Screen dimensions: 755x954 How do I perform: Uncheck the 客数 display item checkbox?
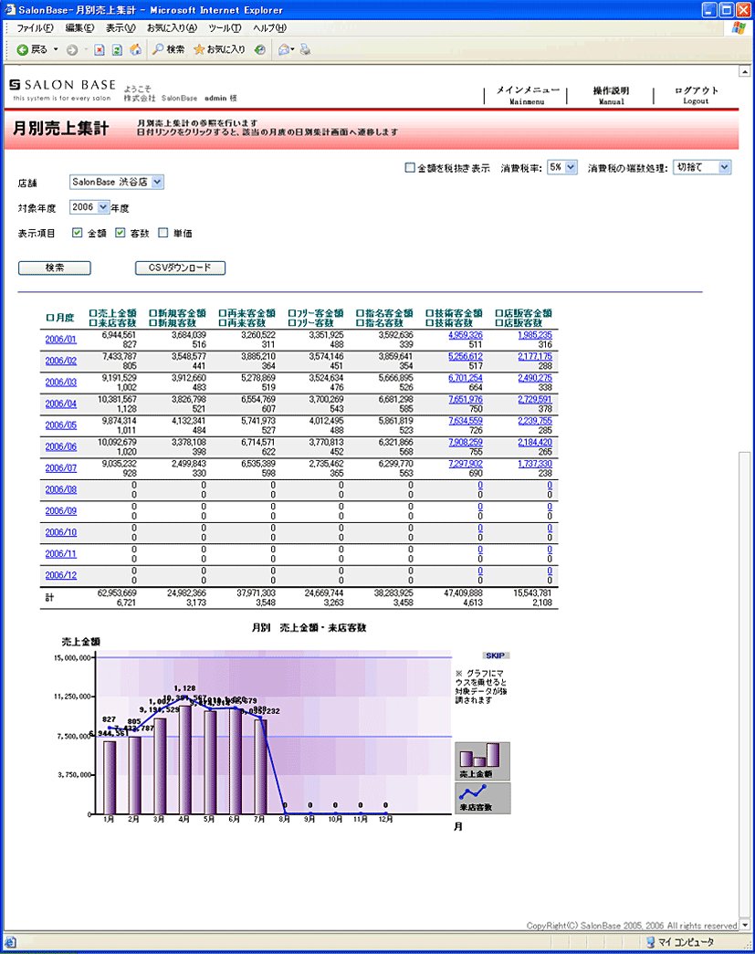[120, 233]
